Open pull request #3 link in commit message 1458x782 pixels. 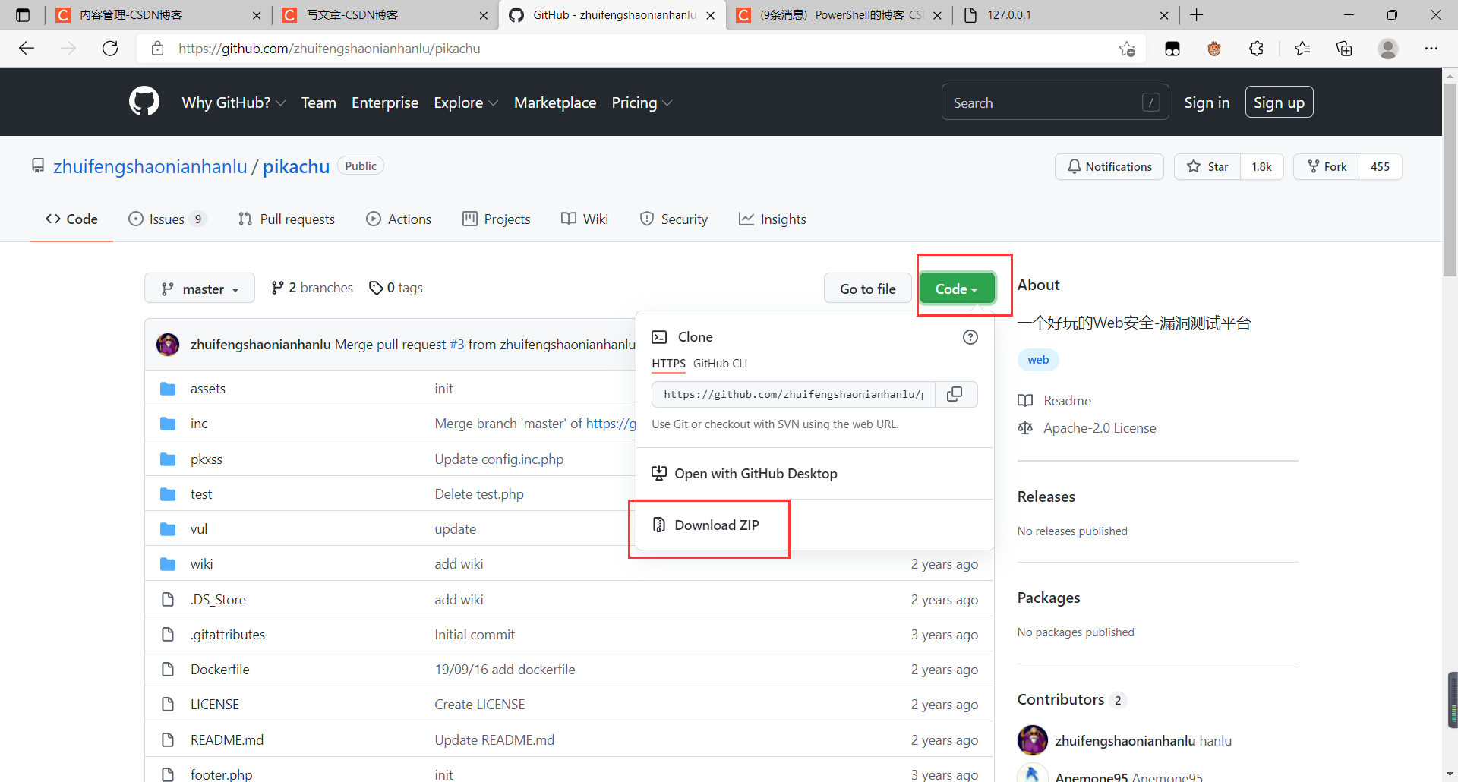point(456,345)
